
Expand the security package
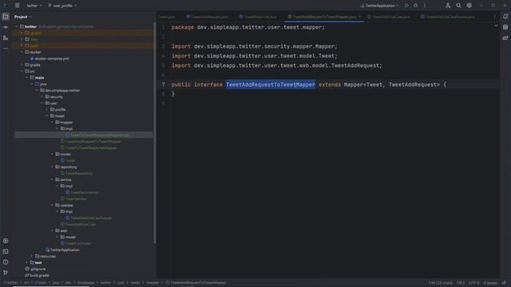coord(42,97)
